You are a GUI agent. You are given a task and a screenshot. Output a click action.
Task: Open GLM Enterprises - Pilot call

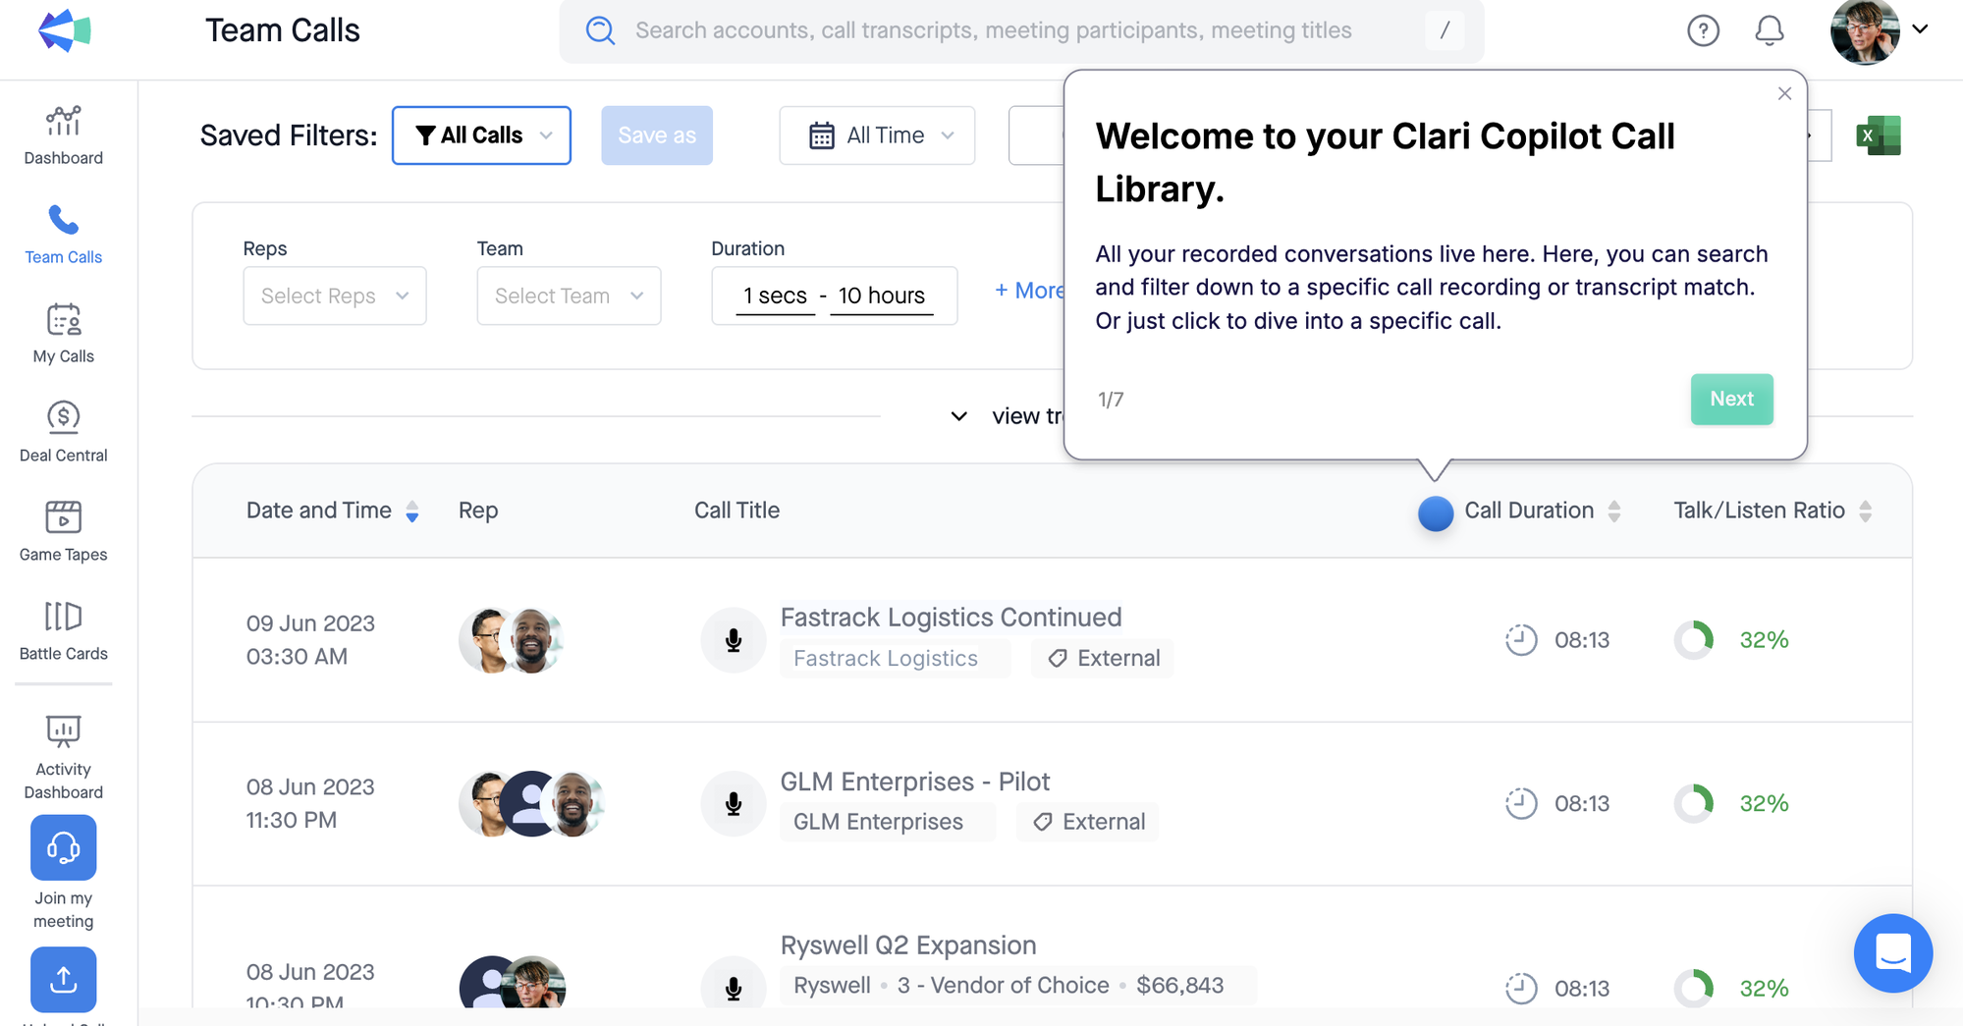coord(914,782)
